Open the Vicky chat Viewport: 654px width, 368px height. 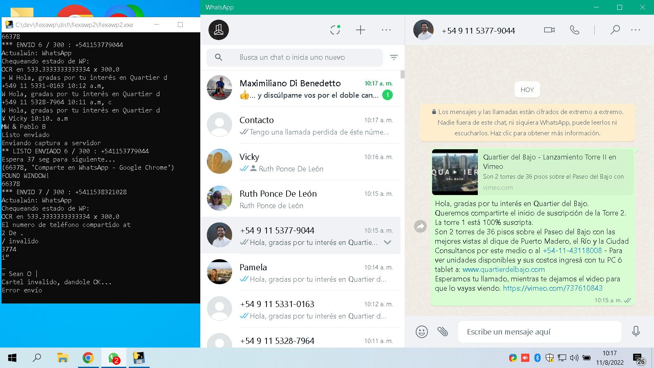click(300, 162)
